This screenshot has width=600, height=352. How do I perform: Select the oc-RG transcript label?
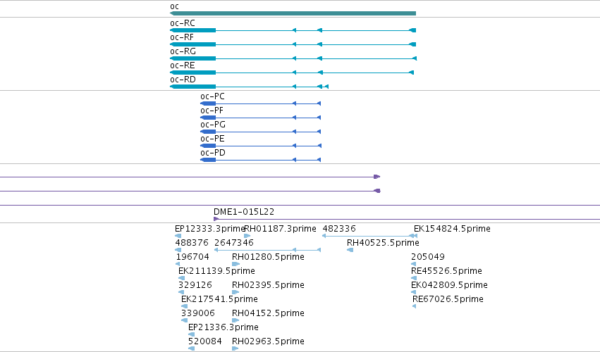(x=183, y=51)
